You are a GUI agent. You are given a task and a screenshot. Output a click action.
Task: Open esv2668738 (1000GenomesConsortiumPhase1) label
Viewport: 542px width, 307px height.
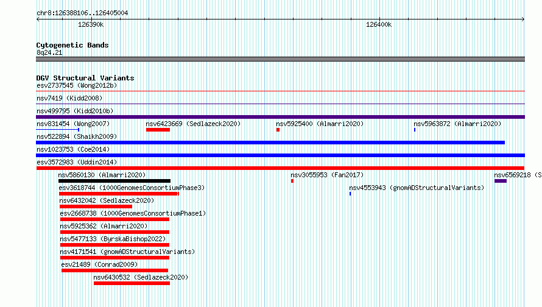(133, 213)
